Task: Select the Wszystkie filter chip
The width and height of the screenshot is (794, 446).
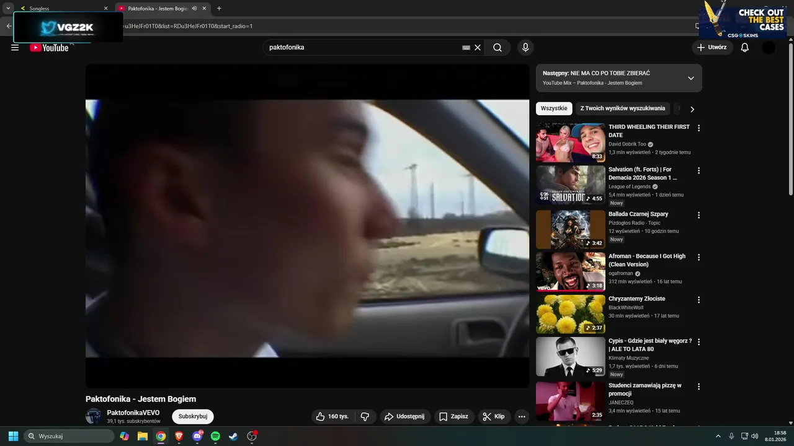Action: coord(554,108)
